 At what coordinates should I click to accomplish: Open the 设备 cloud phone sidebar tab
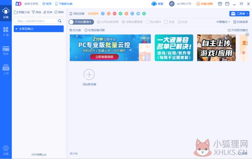(6, 13)
